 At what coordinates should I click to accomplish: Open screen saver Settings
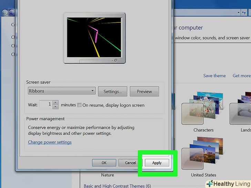point(112,92)
